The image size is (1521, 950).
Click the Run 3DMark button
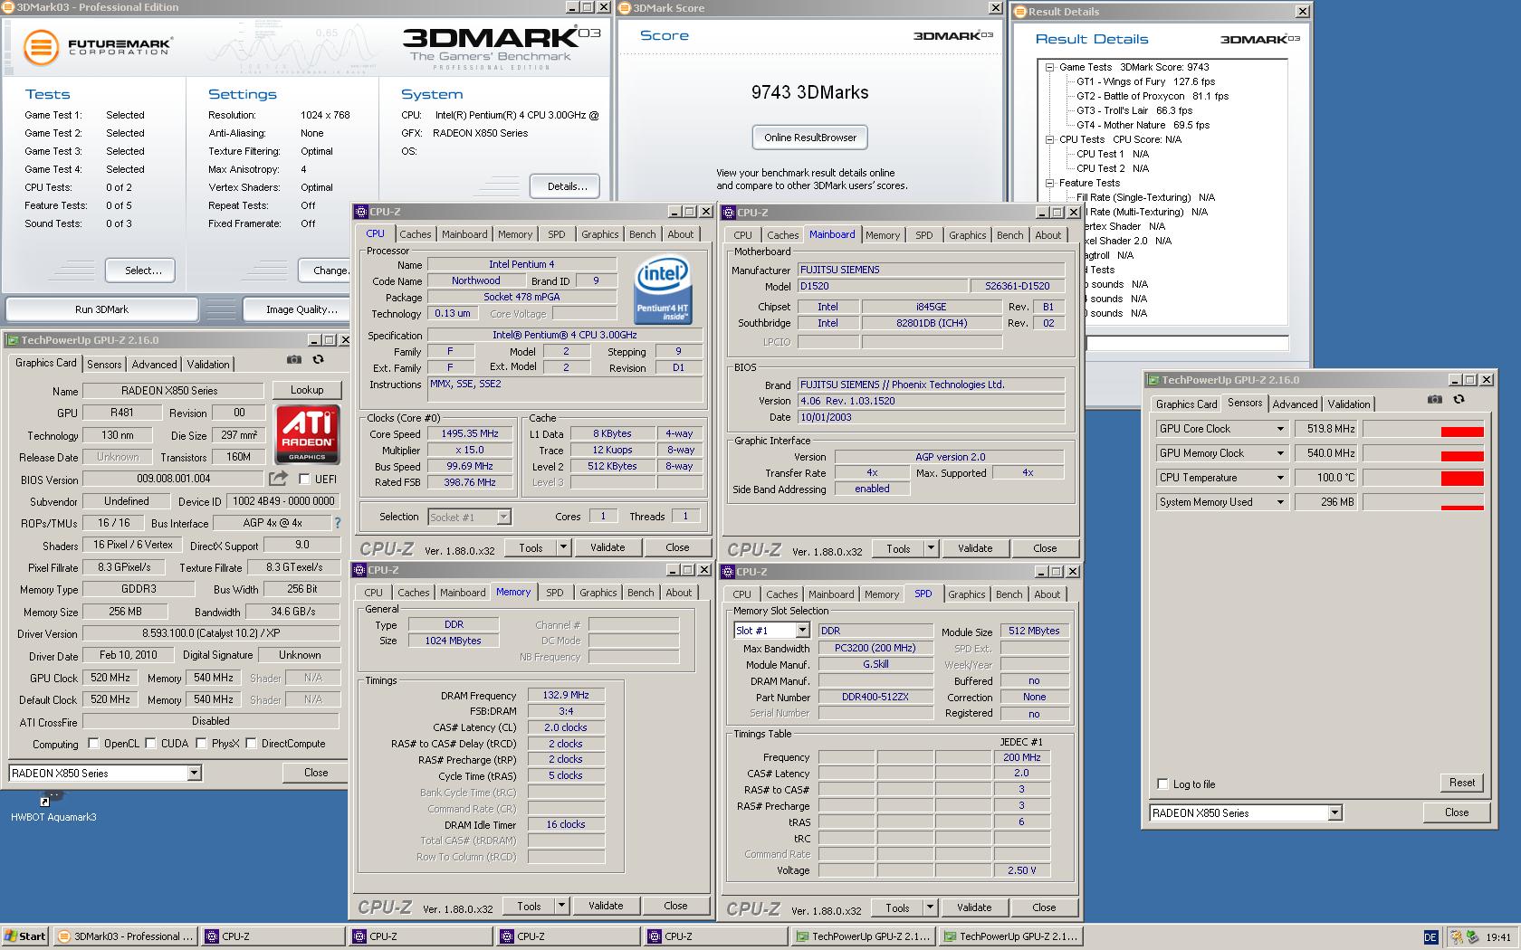[x=101, y=309]
